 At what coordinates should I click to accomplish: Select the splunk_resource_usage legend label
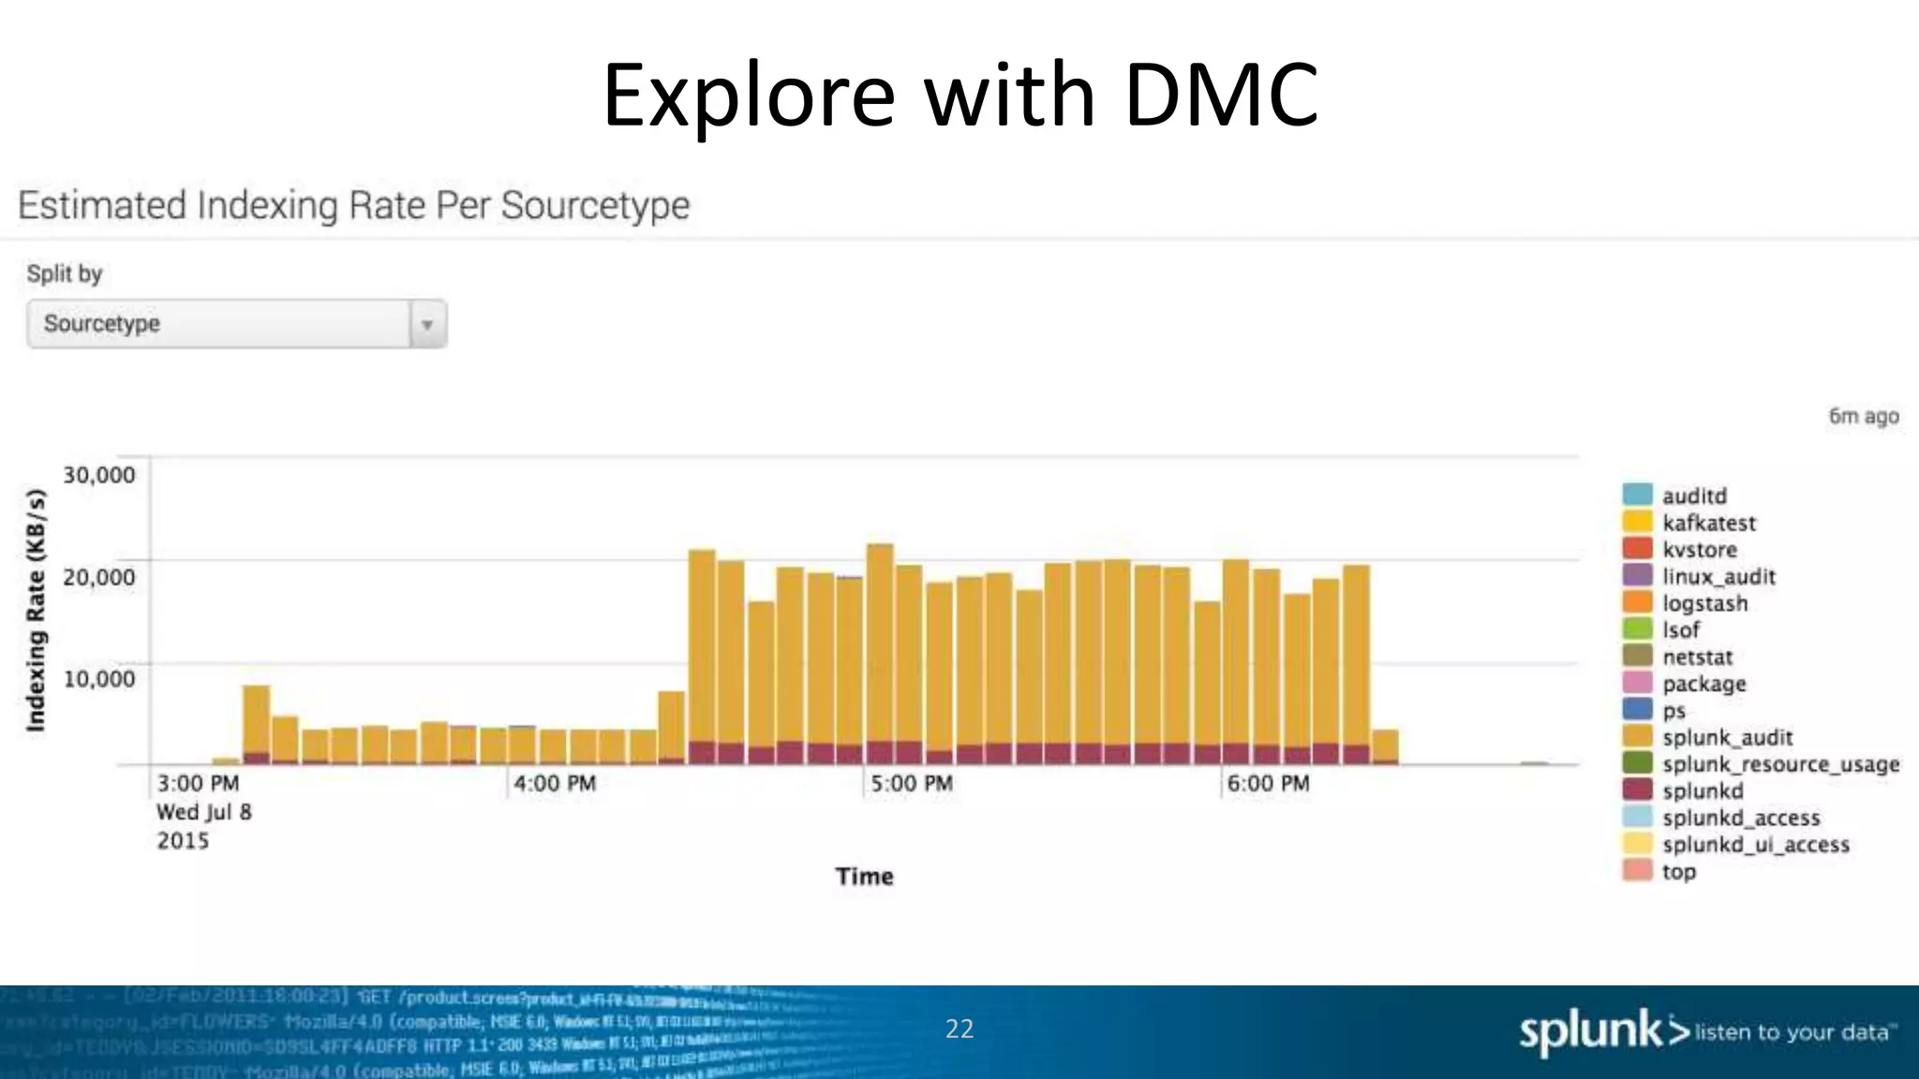click(1781, 764)
